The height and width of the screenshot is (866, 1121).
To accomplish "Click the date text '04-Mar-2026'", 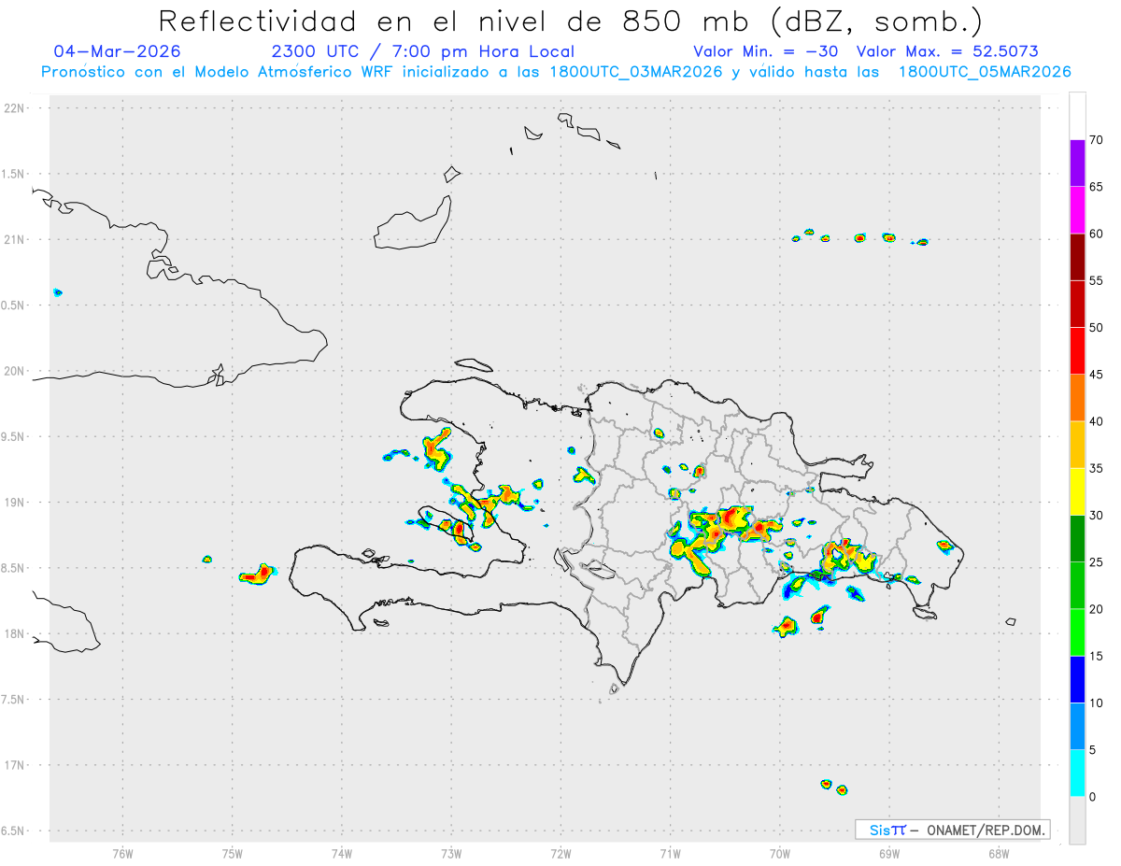I will [x=118, y=51].
